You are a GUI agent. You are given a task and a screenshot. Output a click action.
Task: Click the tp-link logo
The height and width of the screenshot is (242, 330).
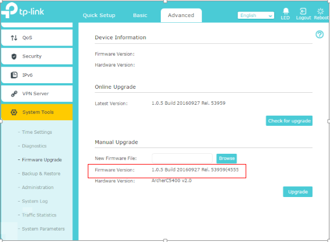tap(23, 10)
